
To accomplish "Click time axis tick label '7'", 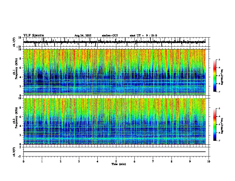I will click(x=153, y=161).
